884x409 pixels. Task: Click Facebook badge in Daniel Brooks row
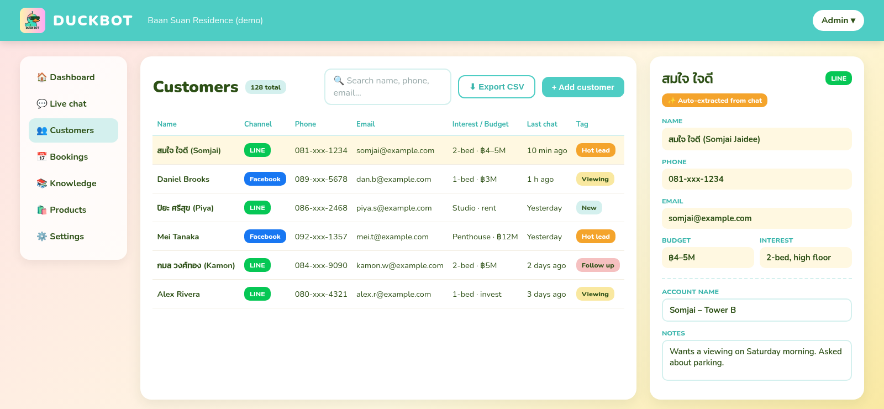[265, 179]
